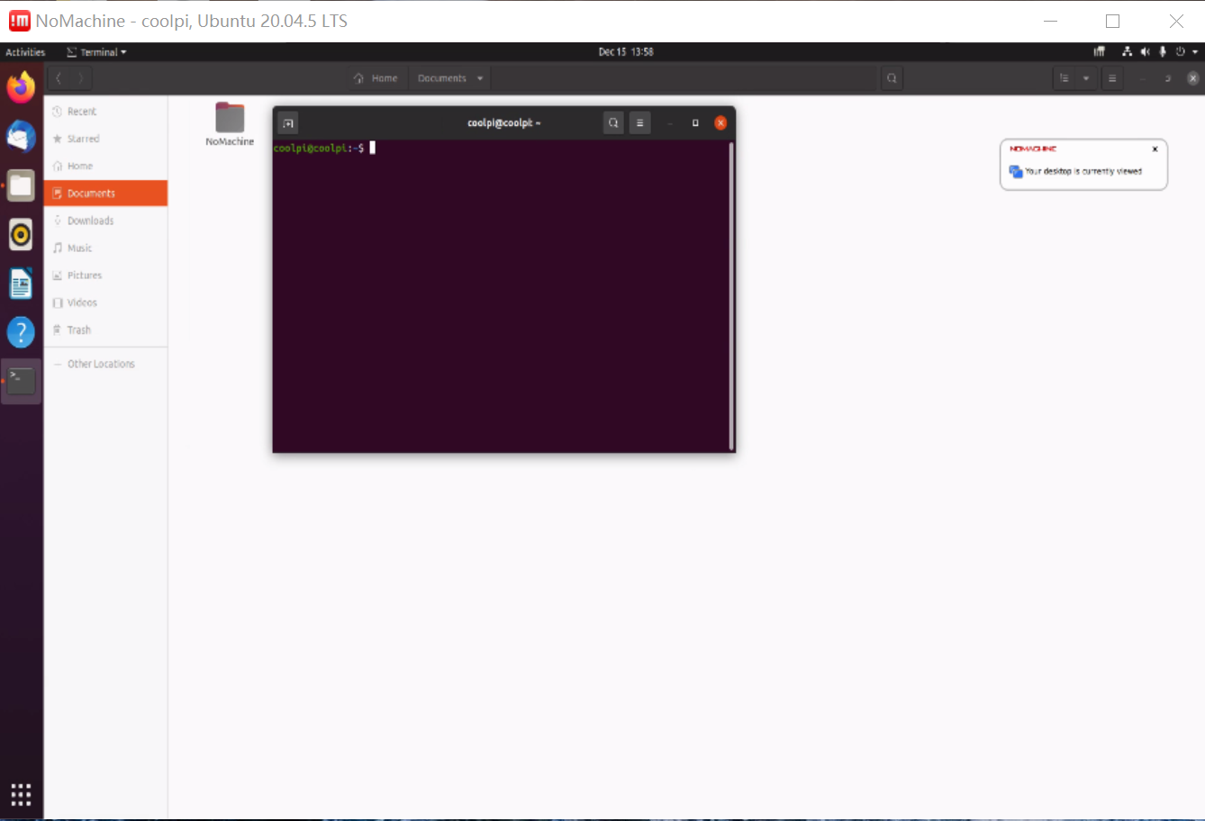Open LibreOffice Writer from the dock
Screen dimensions: 1205x821
click(21, 284)
